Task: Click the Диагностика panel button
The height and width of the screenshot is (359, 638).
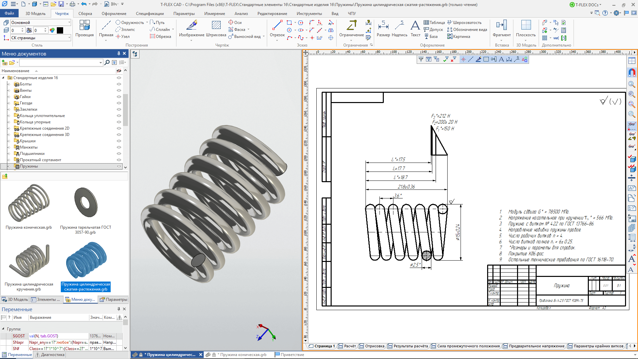Action: point(50,355)
